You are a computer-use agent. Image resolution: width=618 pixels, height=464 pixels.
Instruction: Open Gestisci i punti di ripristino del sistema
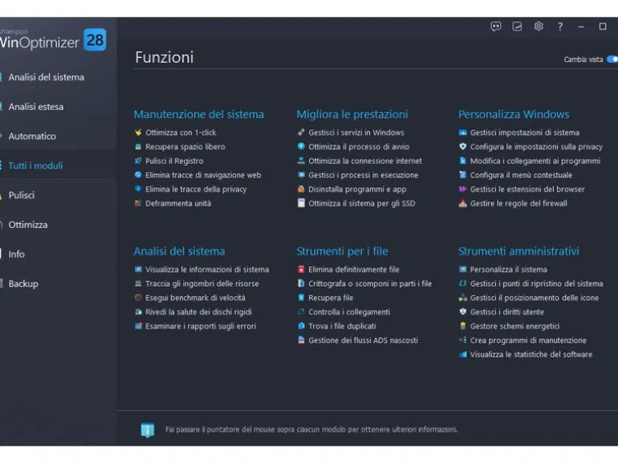tap(536, 284)
